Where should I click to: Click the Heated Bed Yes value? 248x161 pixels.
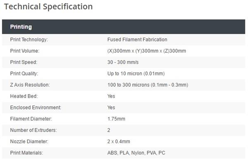111,96
